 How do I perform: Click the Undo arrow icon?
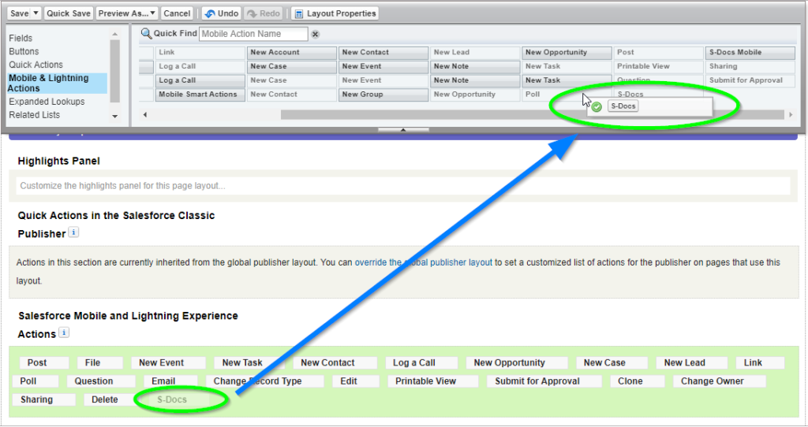coord(210,13)
